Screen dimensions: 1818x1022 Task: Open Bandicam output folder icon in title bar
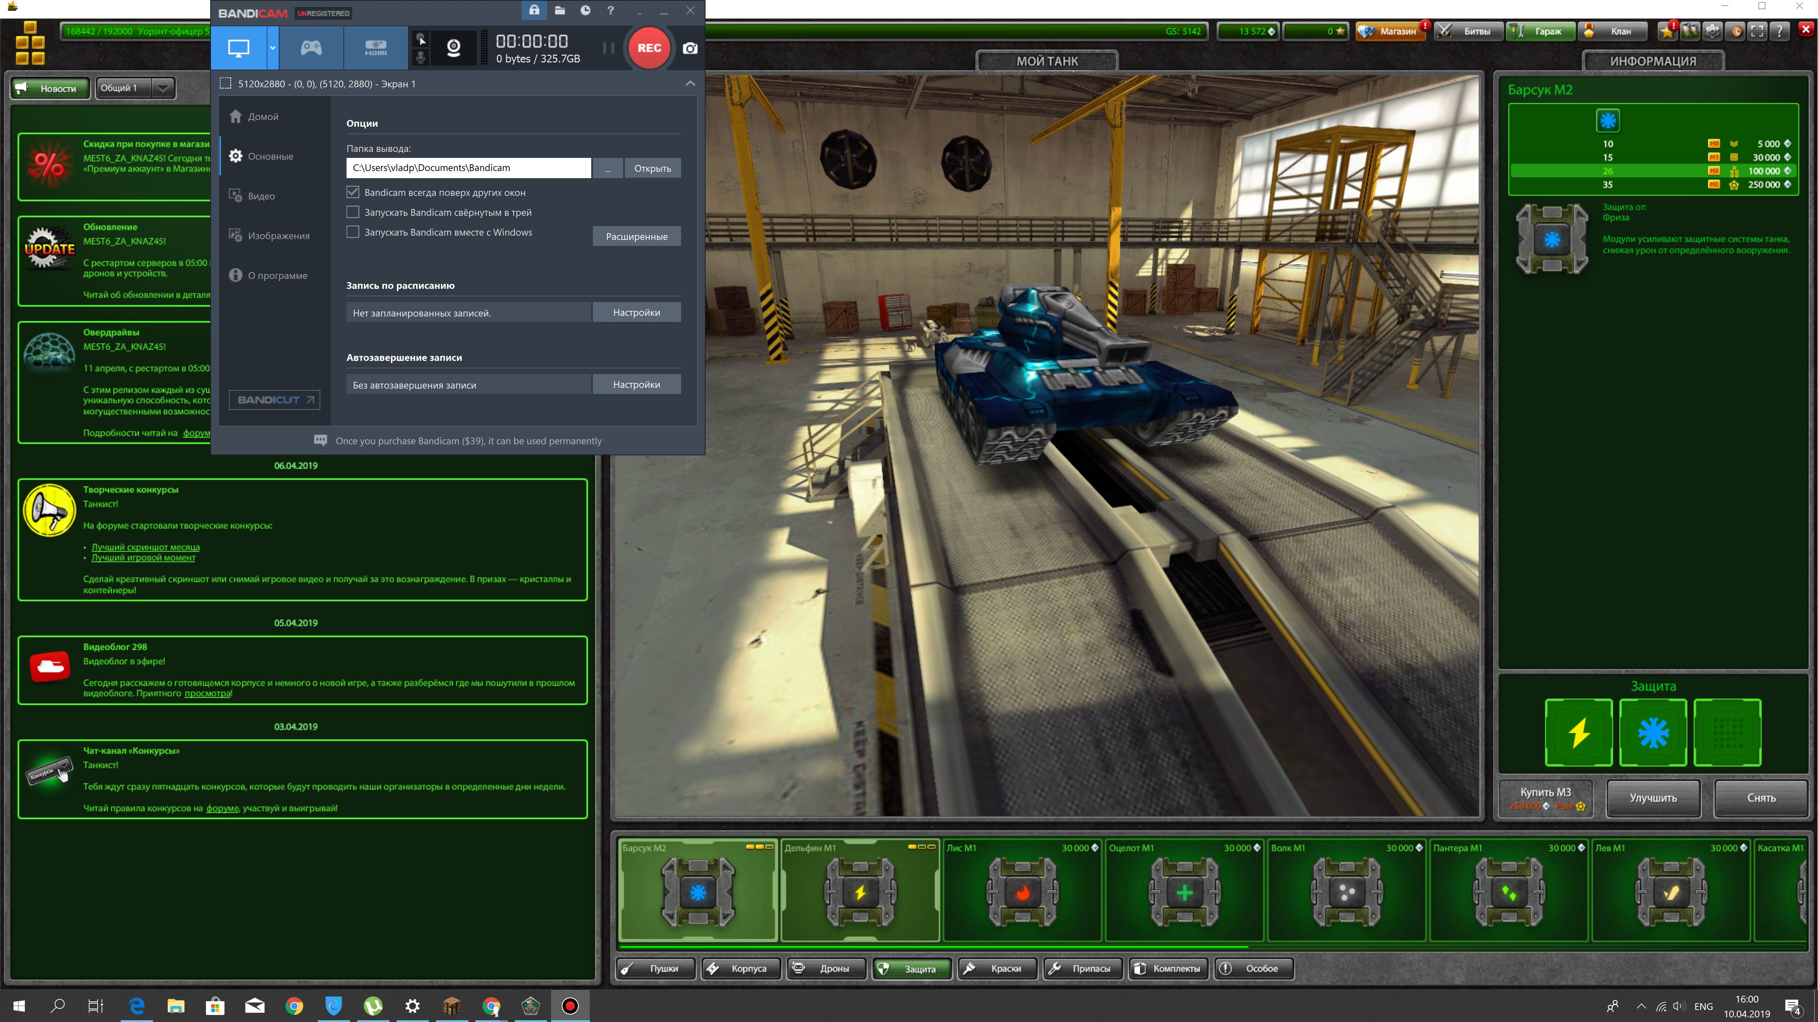pyautogui.click(x=560, y=11)
